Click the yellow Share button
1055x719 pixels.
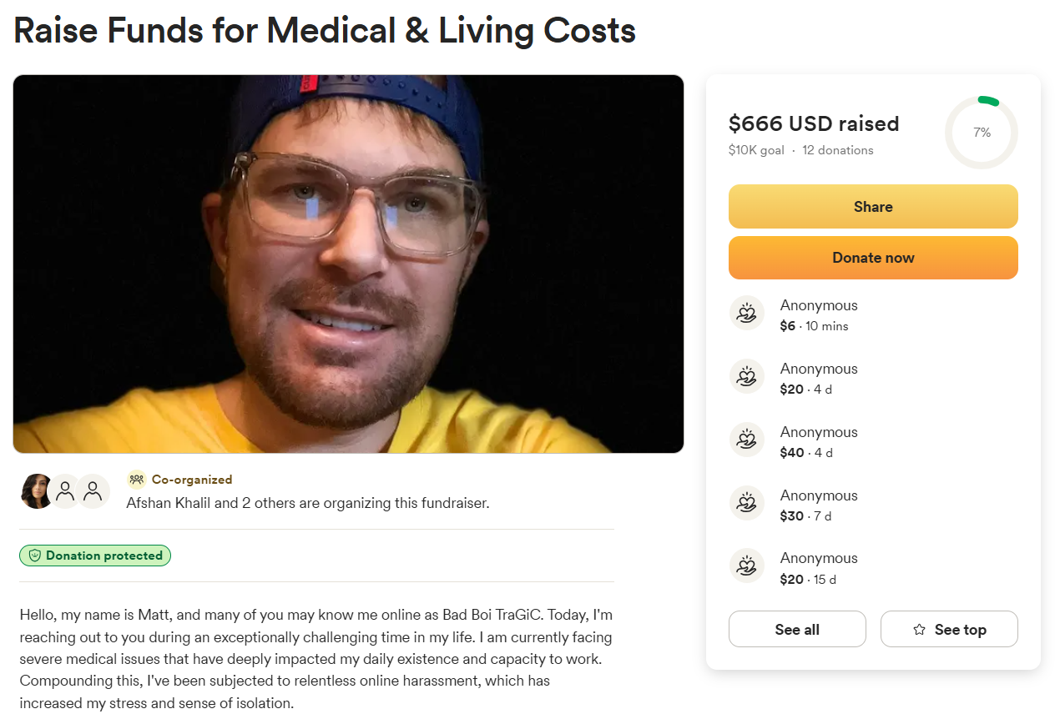click(x=873, y=207)
